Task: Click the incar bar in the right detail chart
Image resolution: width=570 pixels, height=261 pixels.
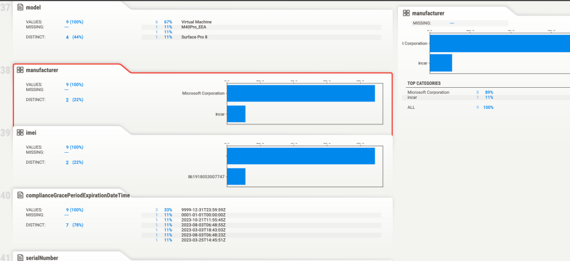Action: (441, 63)
